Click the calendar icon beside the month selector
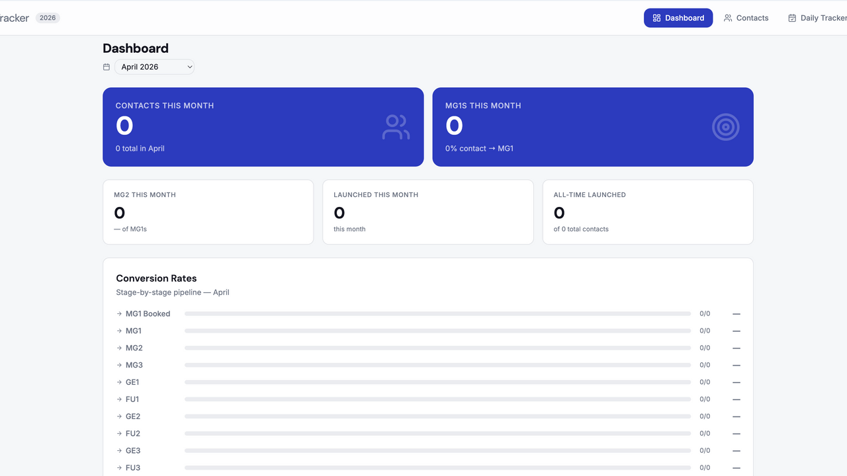The height and width of the screenshot is (476, 847). pyautogui.click(x=107, y=67)
